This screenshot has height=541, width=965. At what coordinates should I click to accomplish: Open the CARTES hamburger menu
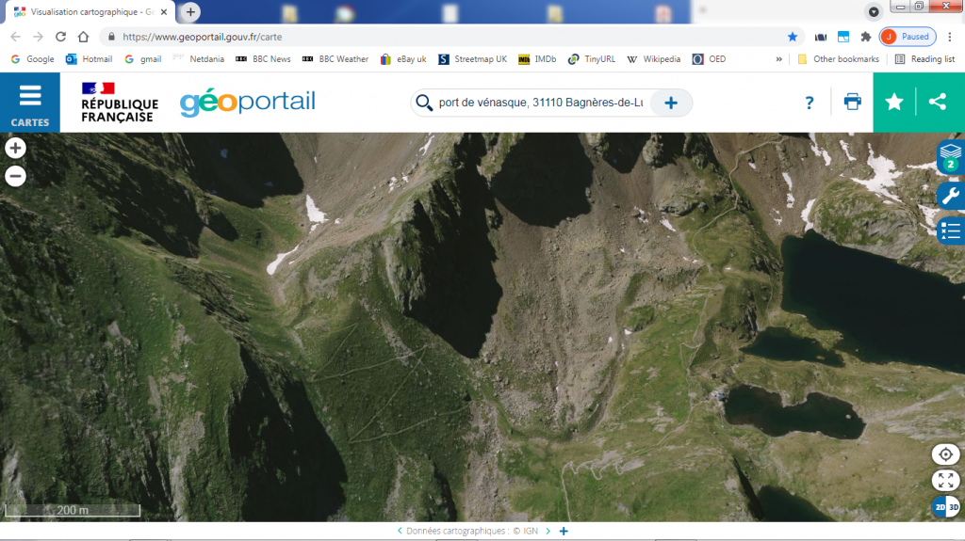point(30,103)
